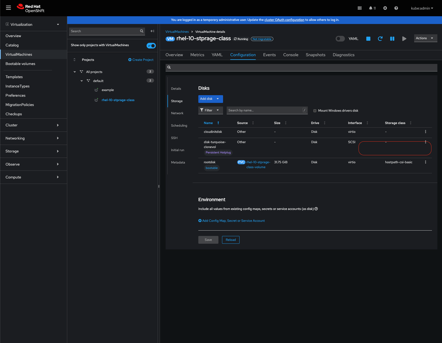This screenshot has width=442, height=343.
Task: Select the example VM in project tree
Action: coord(108,90)
